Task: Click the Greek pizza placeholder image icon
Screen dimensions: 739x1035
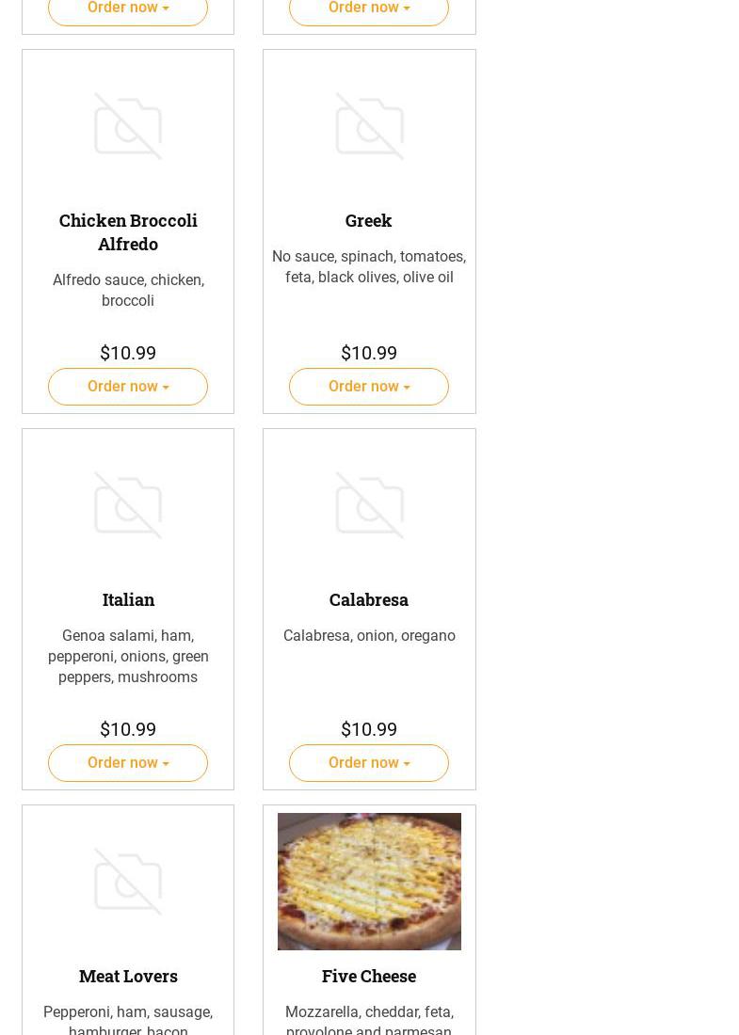Action: point(369,126)
